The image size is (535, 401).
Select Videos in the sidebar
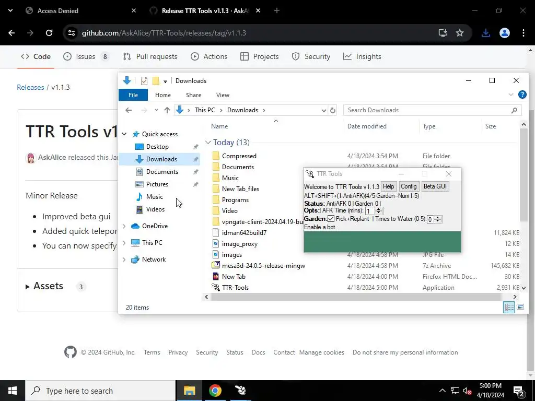[x=155, y=209]
